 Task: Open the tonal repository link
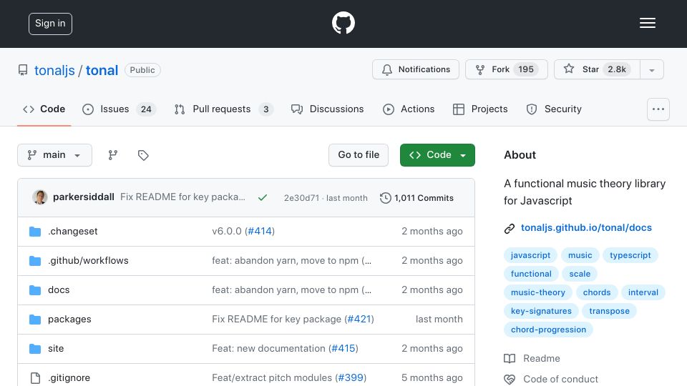[102, 71]
